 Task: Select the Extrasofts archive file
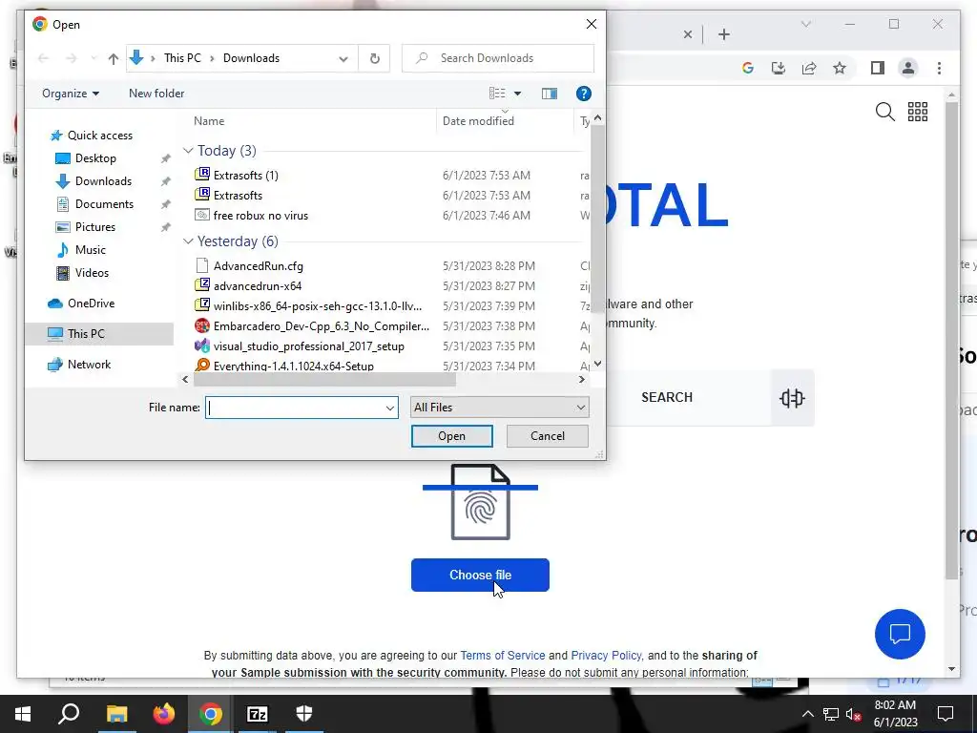238,195
